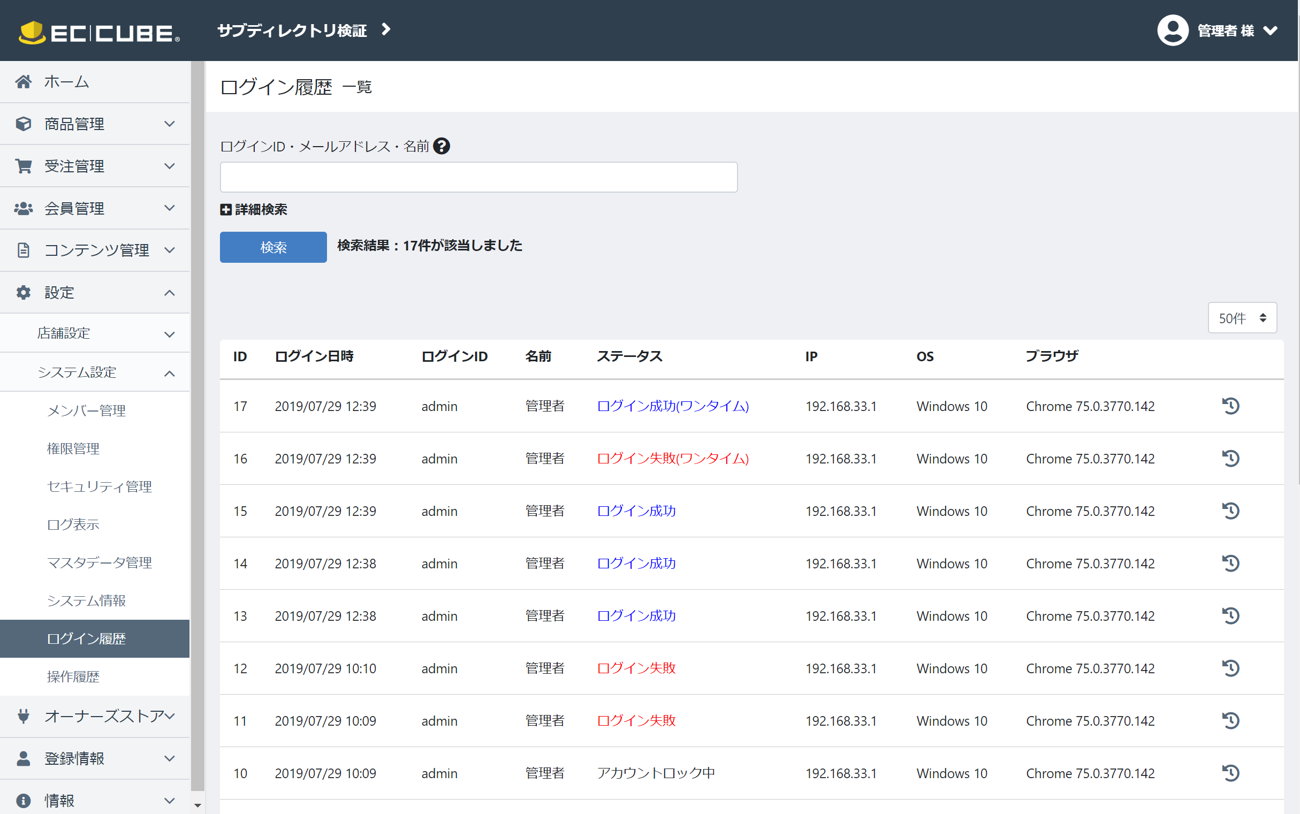This screenshot has width=1300, height=814.
Task: Toggle the 詳細検索 link
Action: pos(261,209)
